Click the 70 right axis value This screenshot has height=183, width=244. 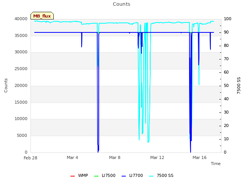click(x=226, y=59)
